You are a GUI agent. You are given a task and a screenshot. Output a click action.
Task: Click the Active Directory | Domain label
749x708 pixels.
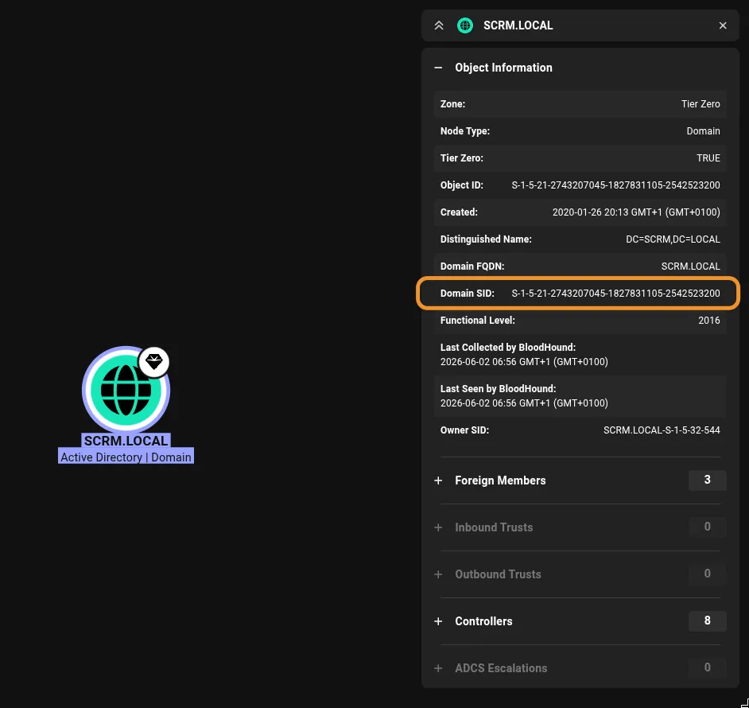pos(126,457)
